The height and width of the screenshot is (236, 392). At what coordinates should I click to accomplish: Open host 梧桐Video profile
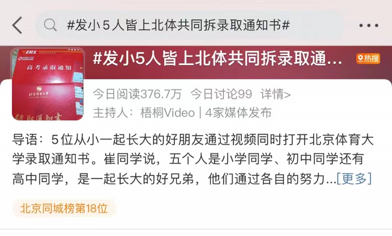167,113
